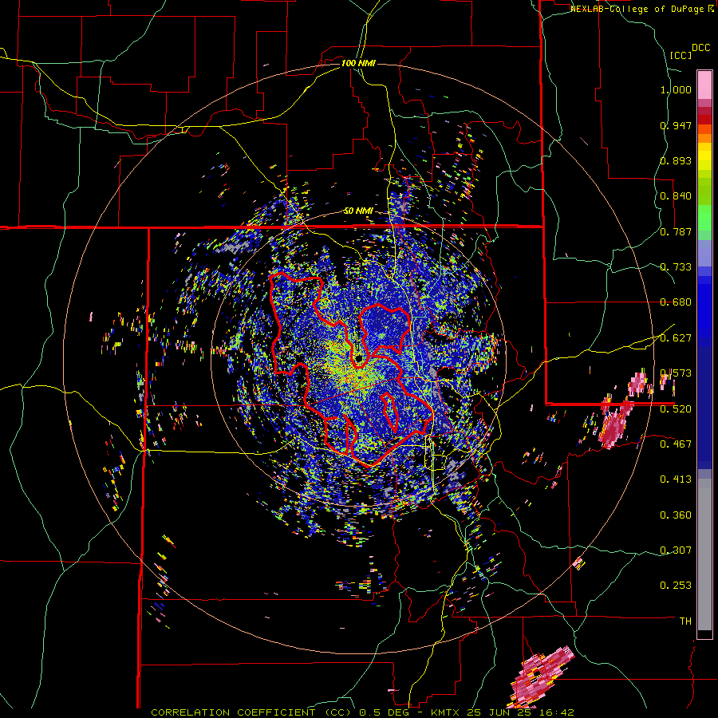This screenshot has height=718, width=718.
Task: Click the 0.360 color scale value
Action: click(676, 515)
